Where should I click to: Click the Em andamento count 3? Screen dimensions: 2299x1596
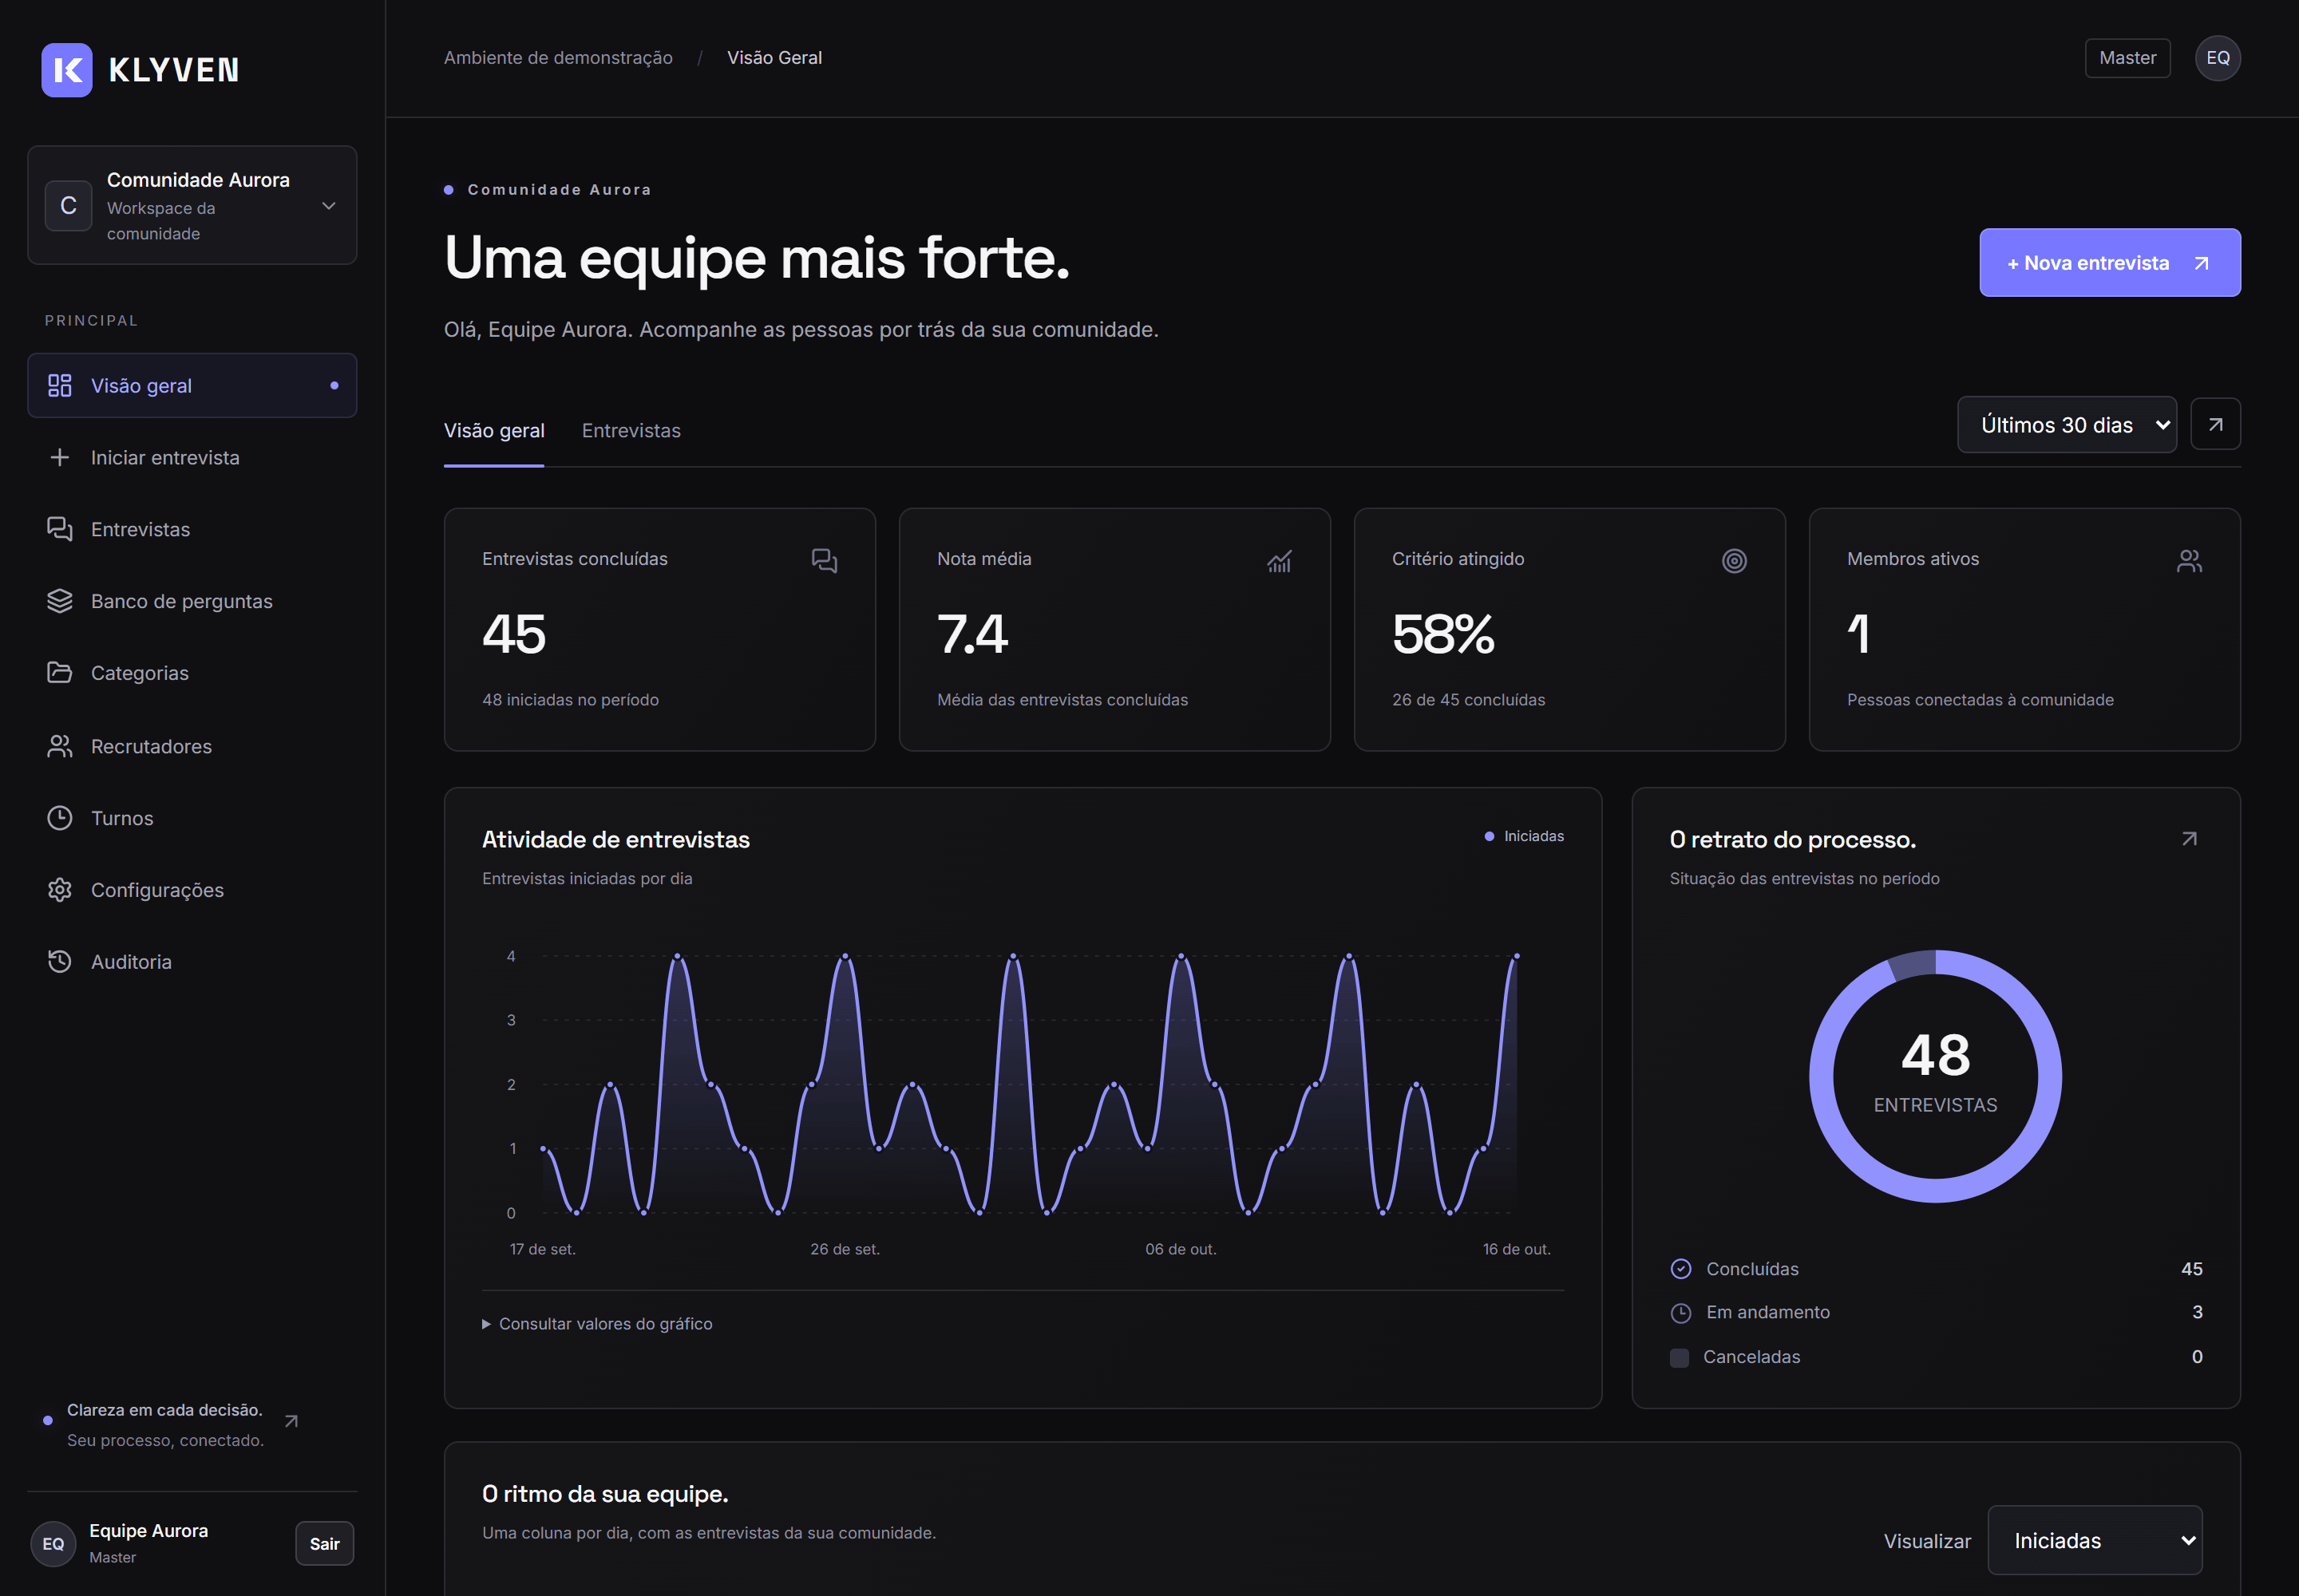[2198, 1313]
